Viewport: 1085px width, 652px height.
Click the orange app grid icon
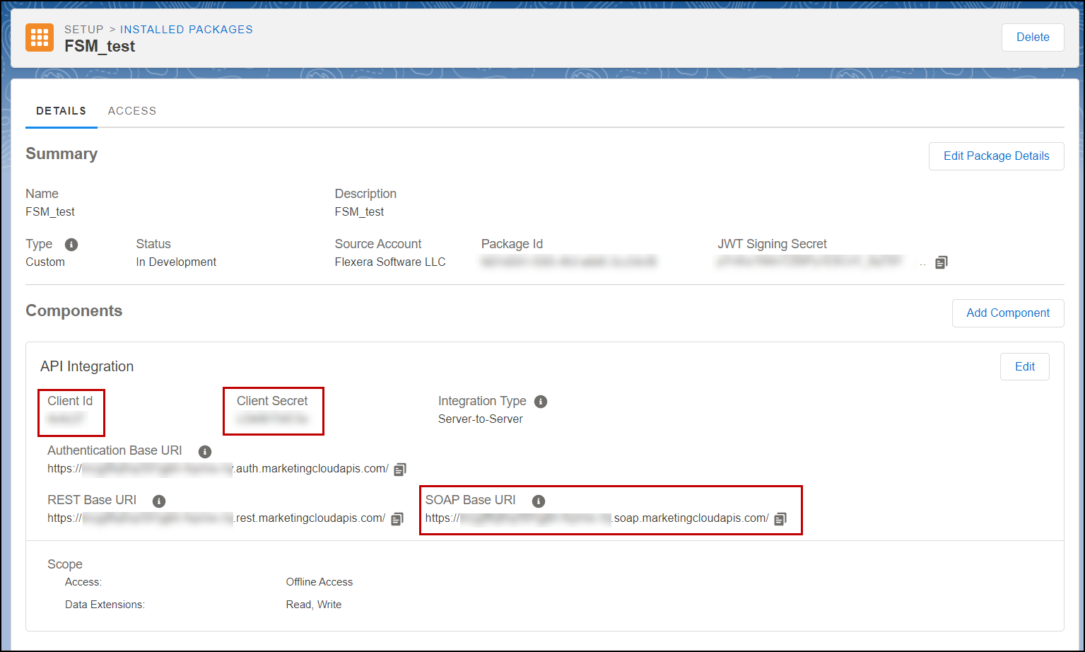[40, 37]
